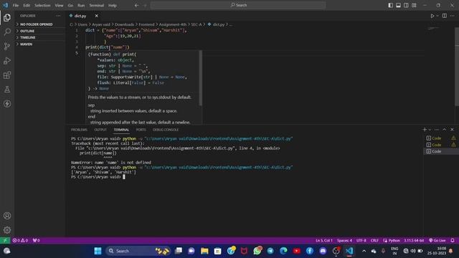The width and height of the screenshot is (459, 258).
Task: Open Explorer Views and More Actions ellipsis
Action: coord(58,16)
